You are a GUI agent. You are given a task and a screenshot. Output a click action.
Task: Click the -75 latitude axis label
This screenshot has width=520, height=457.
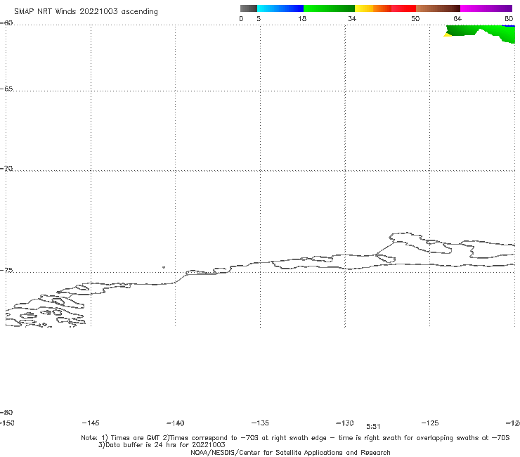tap(6, 271)
